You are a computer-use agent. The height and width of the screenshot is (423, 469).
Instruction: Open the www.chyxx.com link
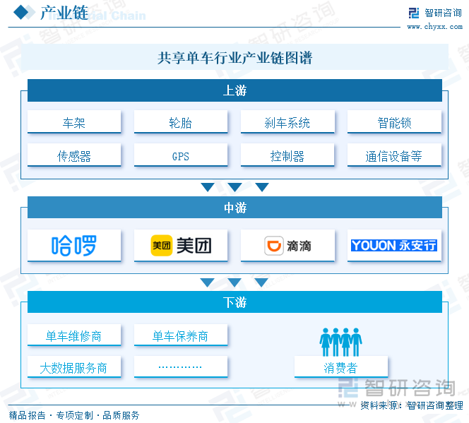point(434,27)
